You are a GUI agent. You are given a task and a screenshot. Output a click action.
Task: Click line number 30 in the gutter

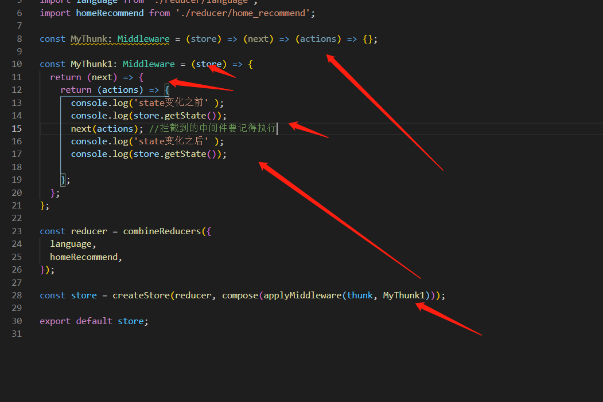[x=17, y=321]
